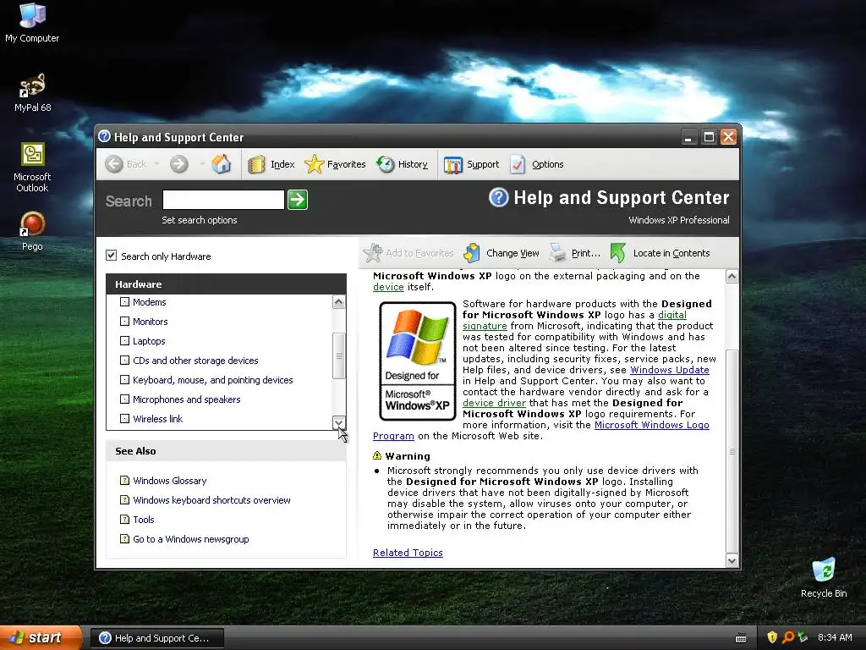Open the Back button history dropdown arrow
The height and width of the screenshot is (650, 866).
[x=156, y=164]
